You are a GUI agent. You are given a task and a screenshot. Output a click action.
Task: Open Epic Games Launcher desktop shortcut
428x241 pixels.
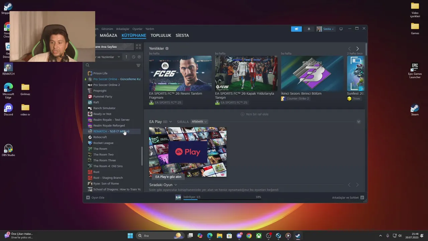pos(415,70)
